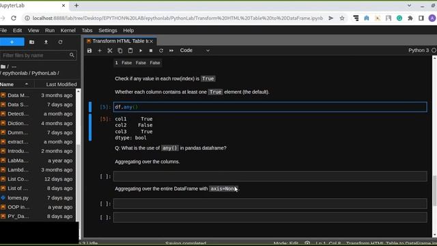Click the kernel status circle indicator

(434, 50)
